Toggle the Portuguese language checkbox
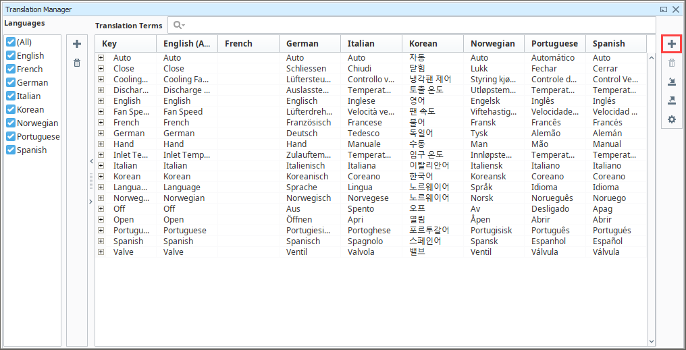 coord(11,136)
